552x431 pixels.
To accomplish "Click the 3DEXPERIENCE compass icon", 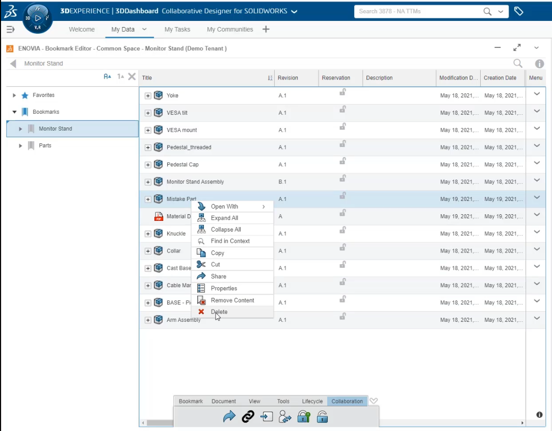I will pyautogui.click(x=38, y=18).
